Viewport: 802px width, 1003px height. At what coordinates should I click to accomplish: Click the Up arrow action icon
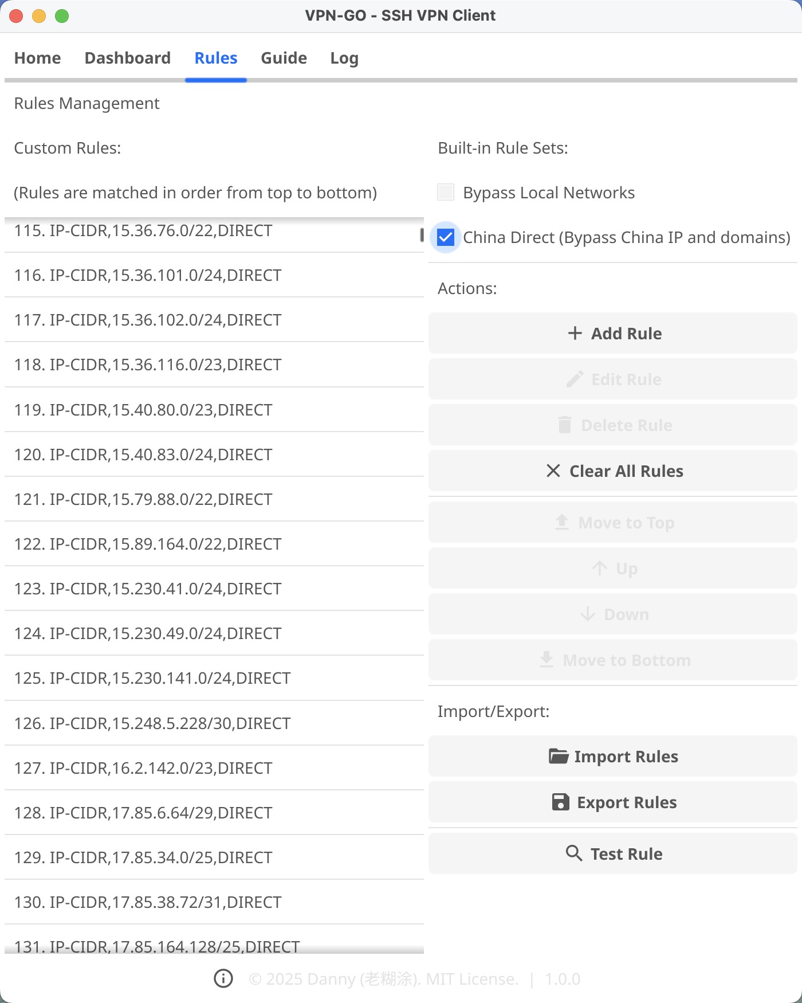[x=600, y=568]
